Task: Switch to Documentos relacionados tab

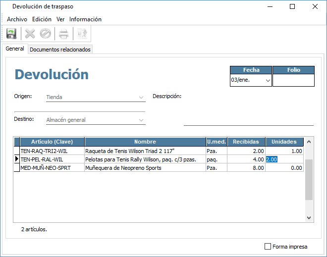Action: (60, 50)
